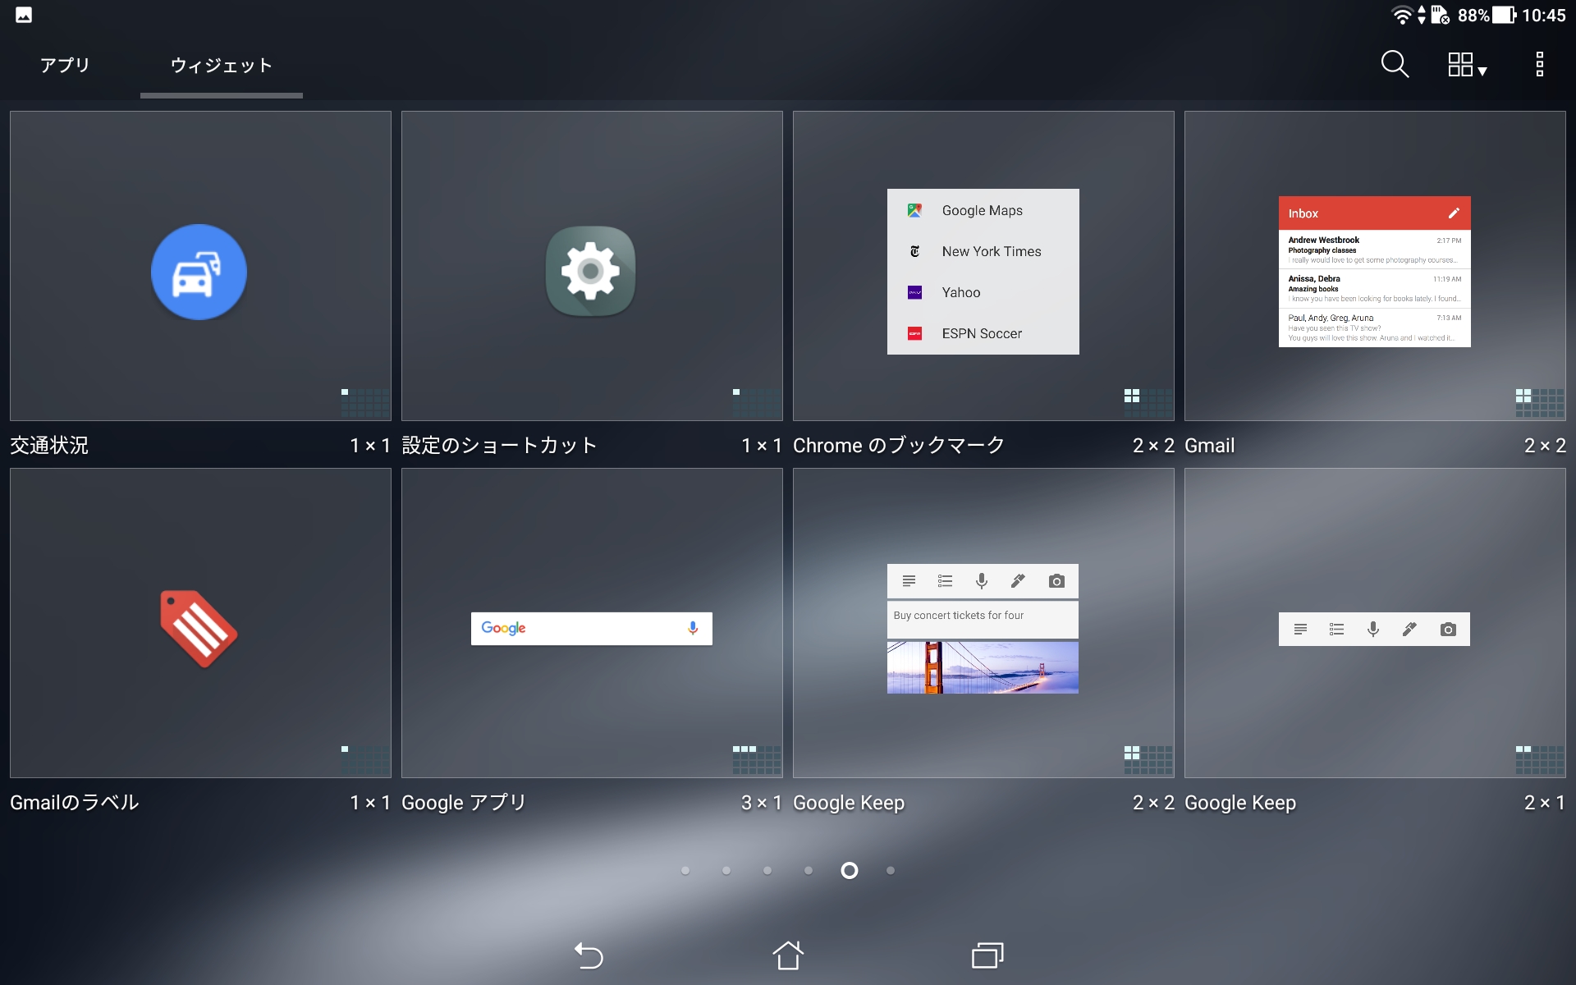Click the Golden Gate bridge photo note
This screenshot has height=985, width=1576.
[983, 667]
